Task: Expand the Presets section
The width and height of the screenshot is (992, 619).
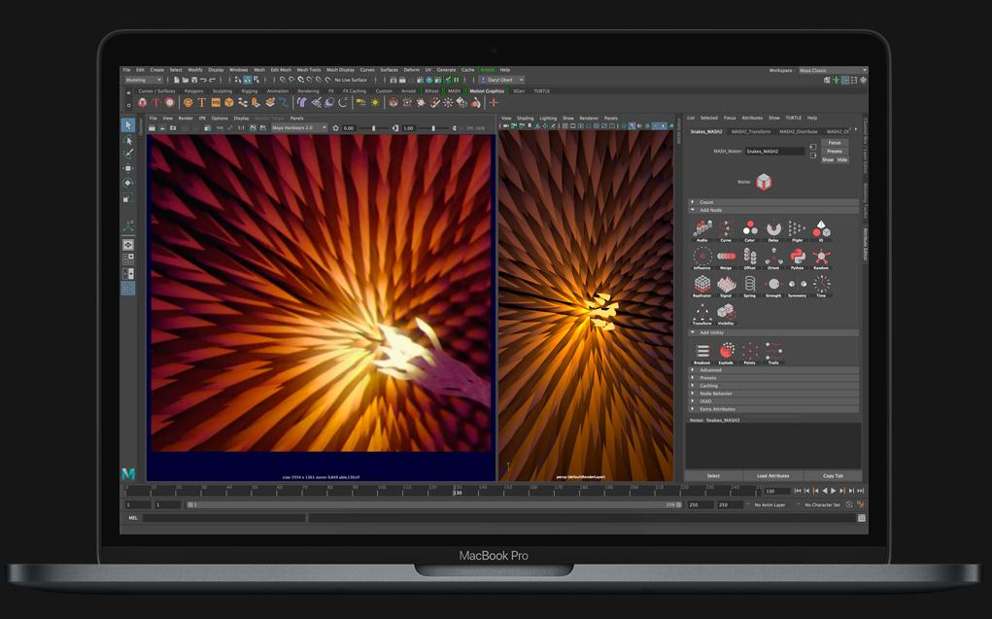Action: pos(773,378)
